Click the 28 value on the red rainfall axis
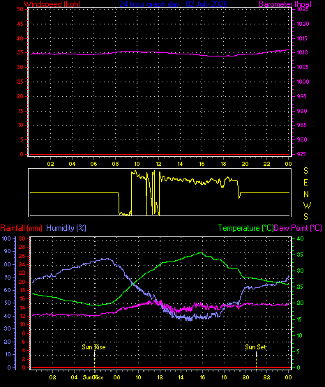 (22, 247)
